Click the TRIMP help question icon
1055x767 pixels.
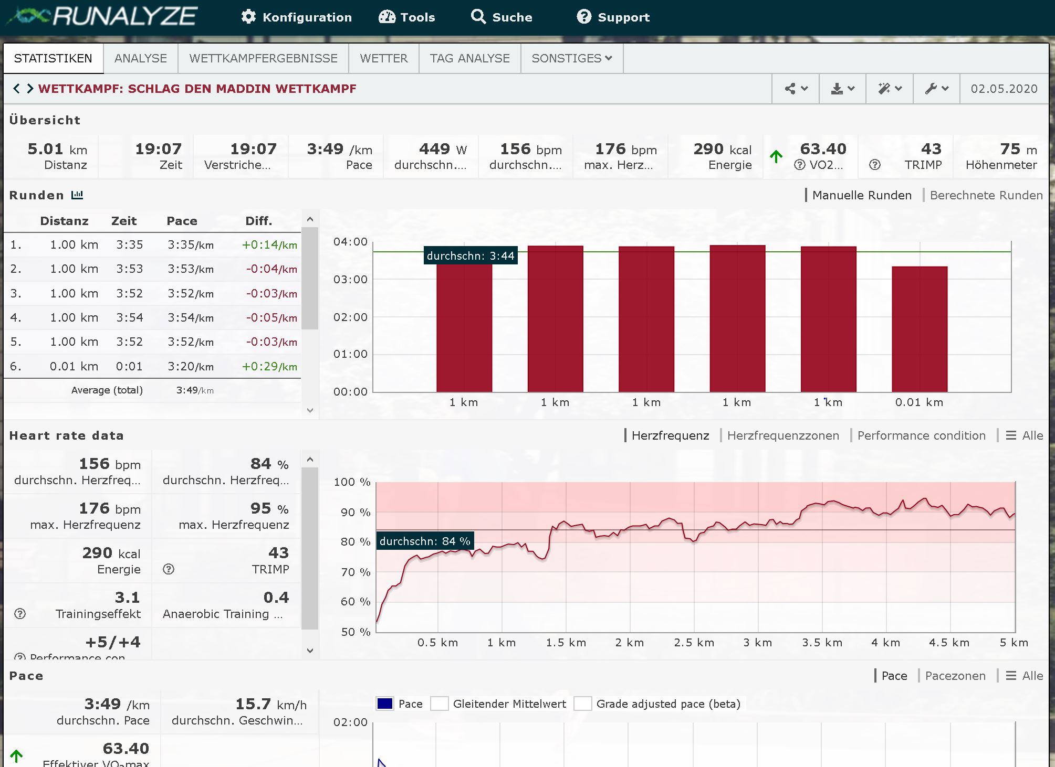tap(874, 165)
